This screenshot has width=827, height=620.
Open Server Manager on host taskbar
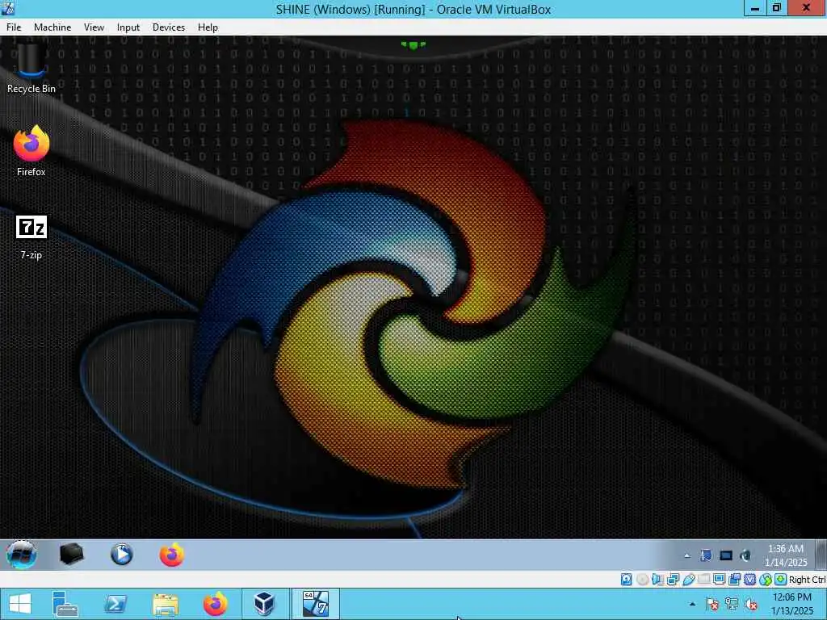pyautogui.click(x=65, y=604)
